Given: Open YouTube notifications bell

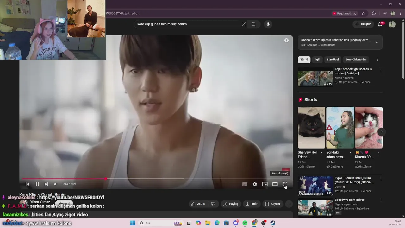Looking at the screenshot, I should click(x=380, y=24).
